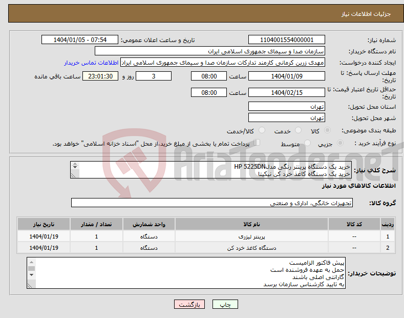Toggle the Islamic treasury payment checkbox

click(x=257, y=143)
